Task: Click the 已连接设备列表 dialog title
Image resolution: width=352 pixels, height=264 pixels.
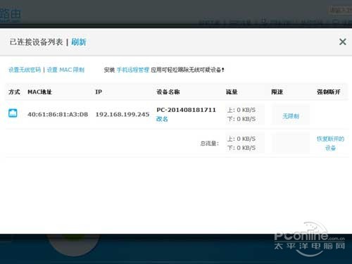Action: point(37,42)
